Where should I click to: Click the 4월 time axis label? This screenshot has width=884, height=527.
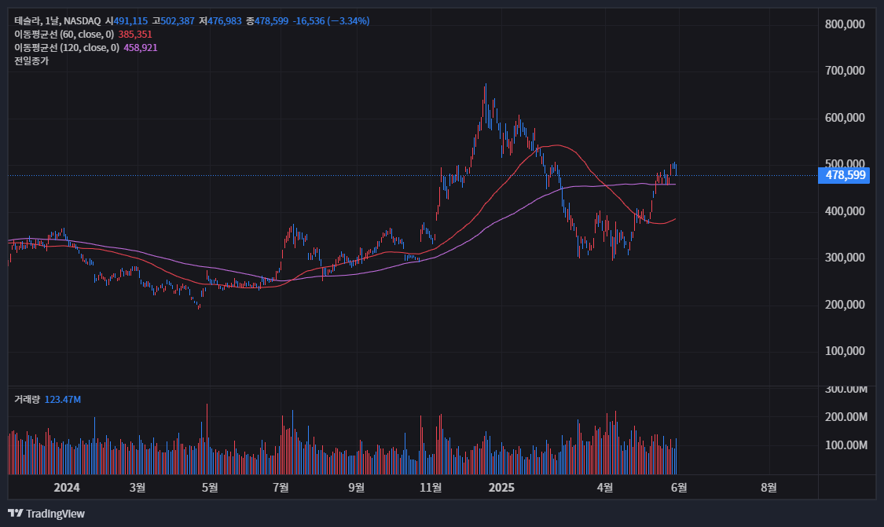tap(605, 488)
